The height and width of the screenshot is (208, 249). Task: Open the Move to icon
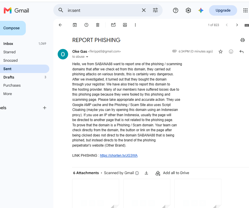[x=125, y=25]
